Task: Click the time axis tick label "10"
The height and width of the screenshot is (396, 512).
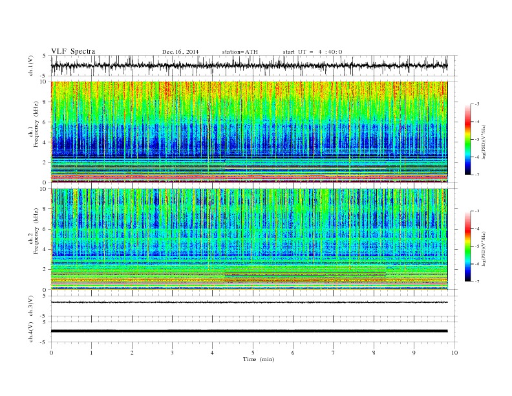Action: click(x=454, y=353)
